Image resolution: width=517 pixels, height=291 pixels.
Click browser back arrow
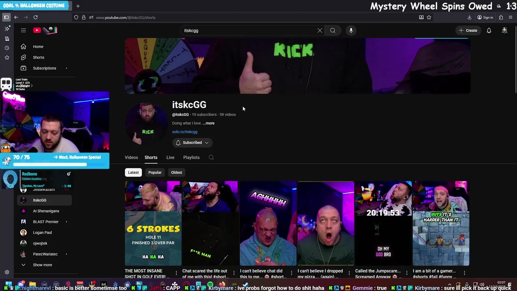(16, 17)
